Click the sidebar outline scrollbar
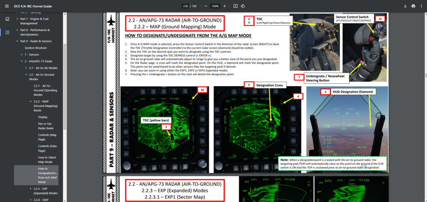427x202 pixels. point(64,86)
